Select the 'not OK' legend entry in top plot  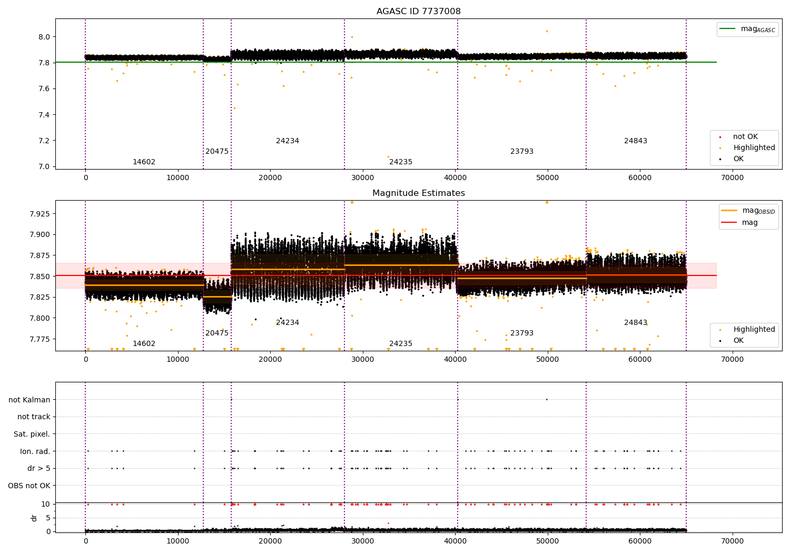[x=745, y=137]
